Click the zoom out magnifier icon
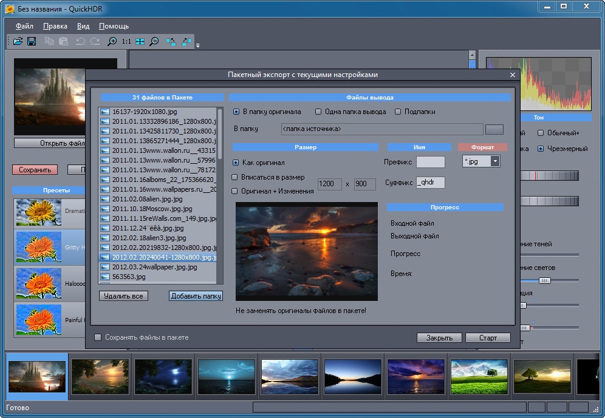Screen dimensions: 605x418 pos(154,41)
